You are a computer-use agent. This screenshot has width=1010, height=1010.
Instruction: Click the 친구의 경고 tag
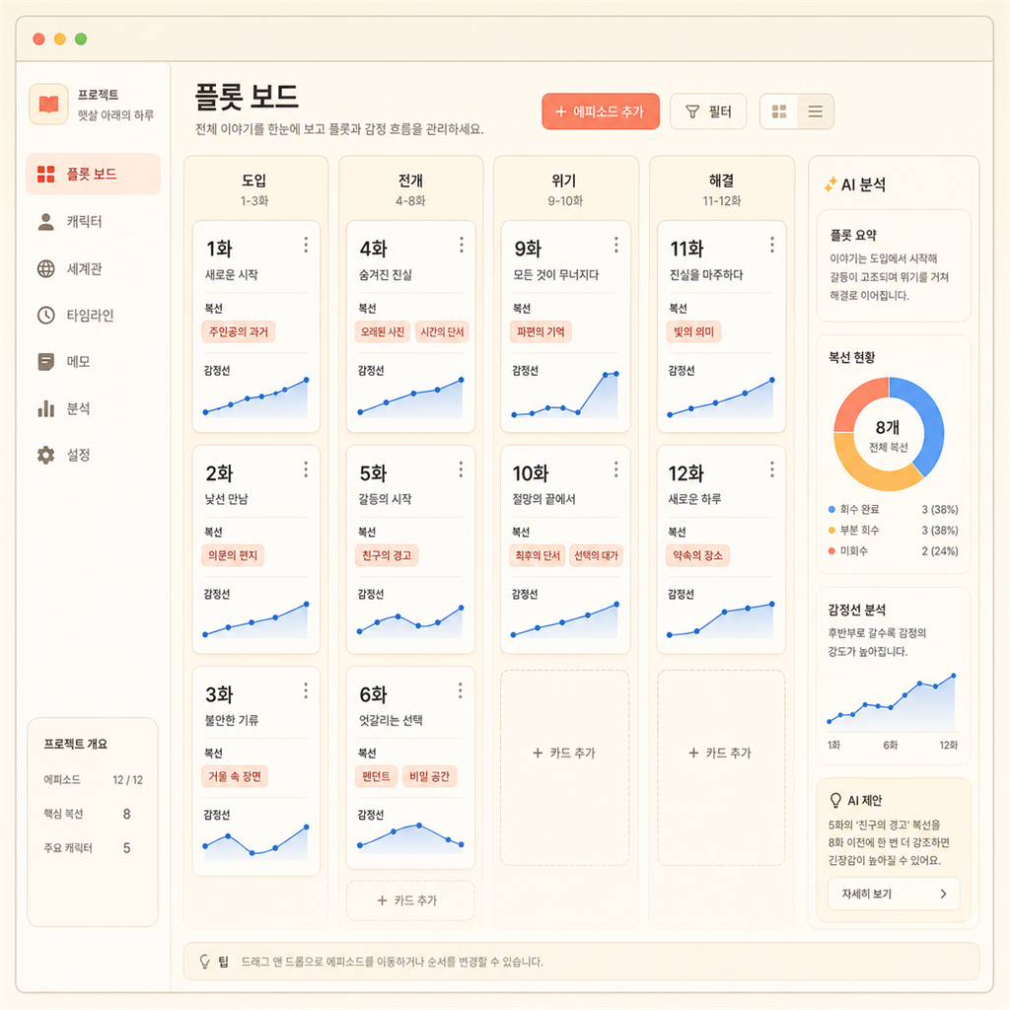387,555
